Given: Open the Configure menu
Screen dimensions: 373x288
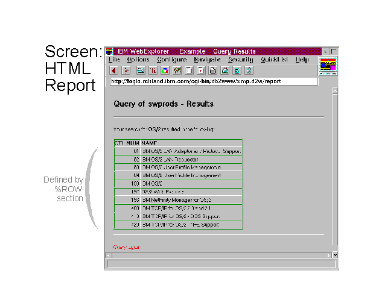Looking at the screenshot, I should pos(172,60).
